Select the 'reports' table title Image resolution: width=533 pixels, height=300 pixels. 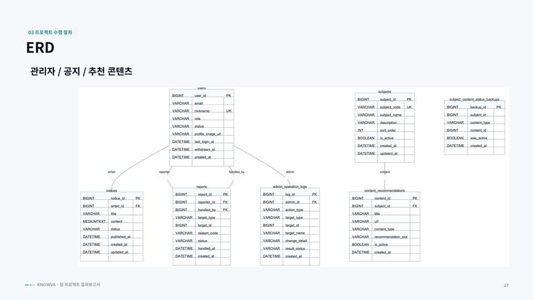pyautogui.click(x=202, y=187)
